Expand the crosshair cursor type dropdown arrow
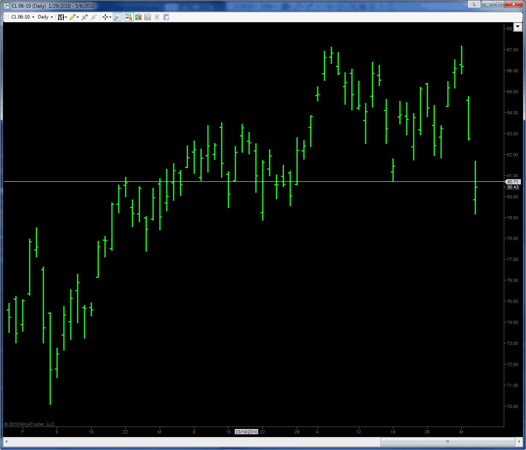The width and height of the screenshot is (526, 450). coord(110,17)
